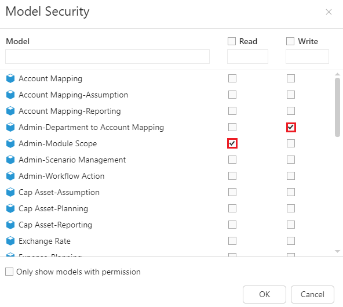Click the Account Mapping-Reporting cube icon

pos(10,111)
